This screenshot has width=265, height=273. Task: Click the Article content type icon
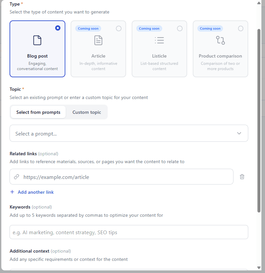(x=98, y=40)
